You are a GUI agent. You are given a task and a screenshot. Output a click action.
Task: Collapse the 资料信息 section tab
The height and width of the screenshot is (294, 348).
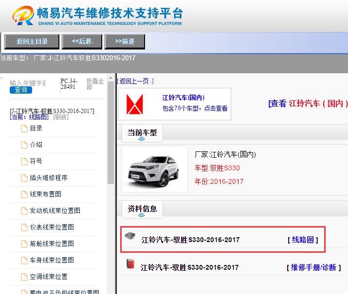click(x=142, y=210)
